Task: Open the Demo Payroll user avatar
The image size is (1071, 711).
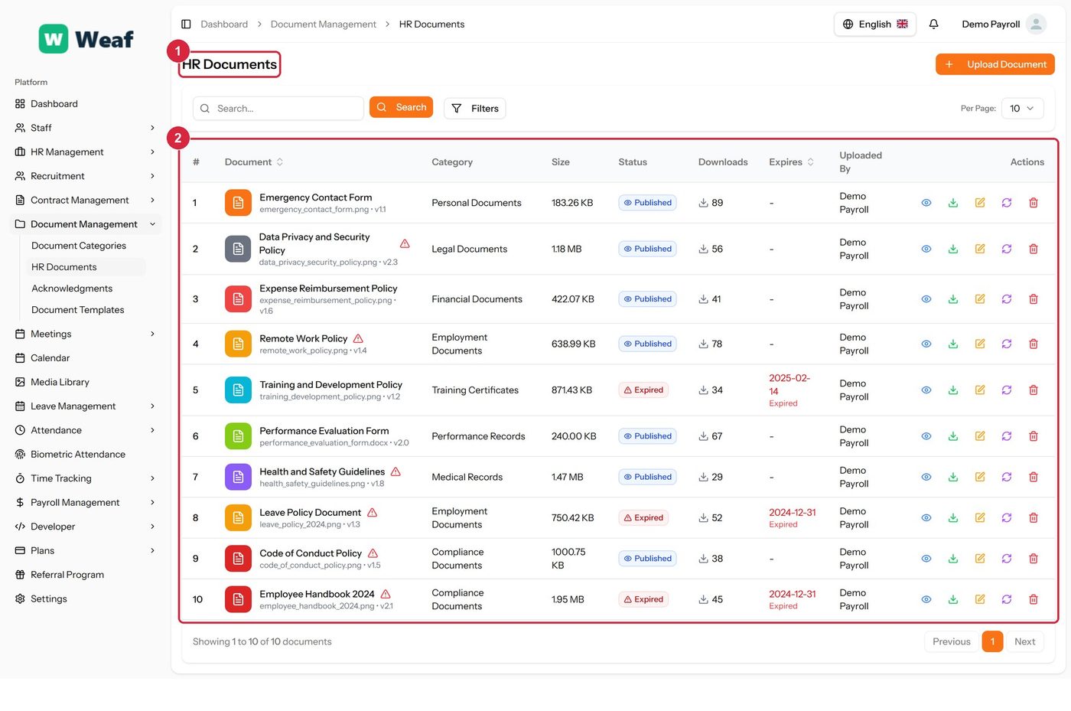Action: 1036,24
